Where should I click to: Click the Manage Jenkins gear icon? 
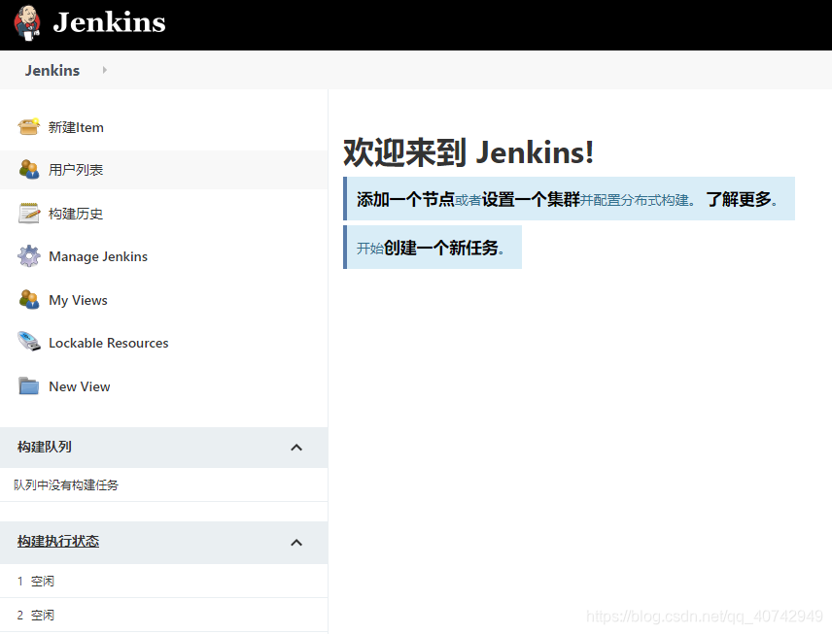28,256
